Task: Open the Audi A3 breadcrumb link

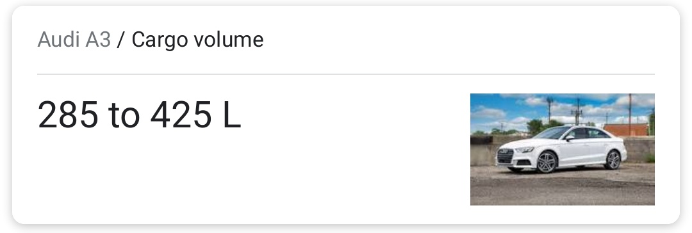Action: [74, 40]
